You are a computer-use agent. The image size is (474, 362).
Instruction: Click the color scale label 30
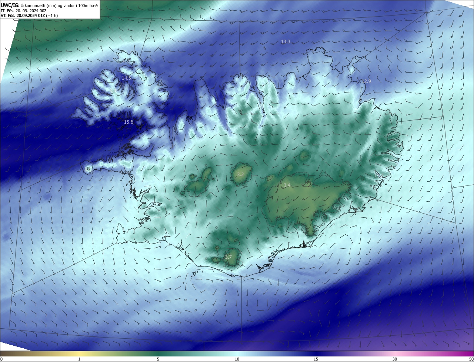pos(395,359)
